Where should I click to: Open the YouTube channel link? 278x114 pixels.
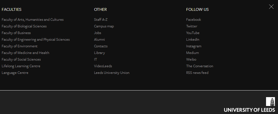point(193,33)
